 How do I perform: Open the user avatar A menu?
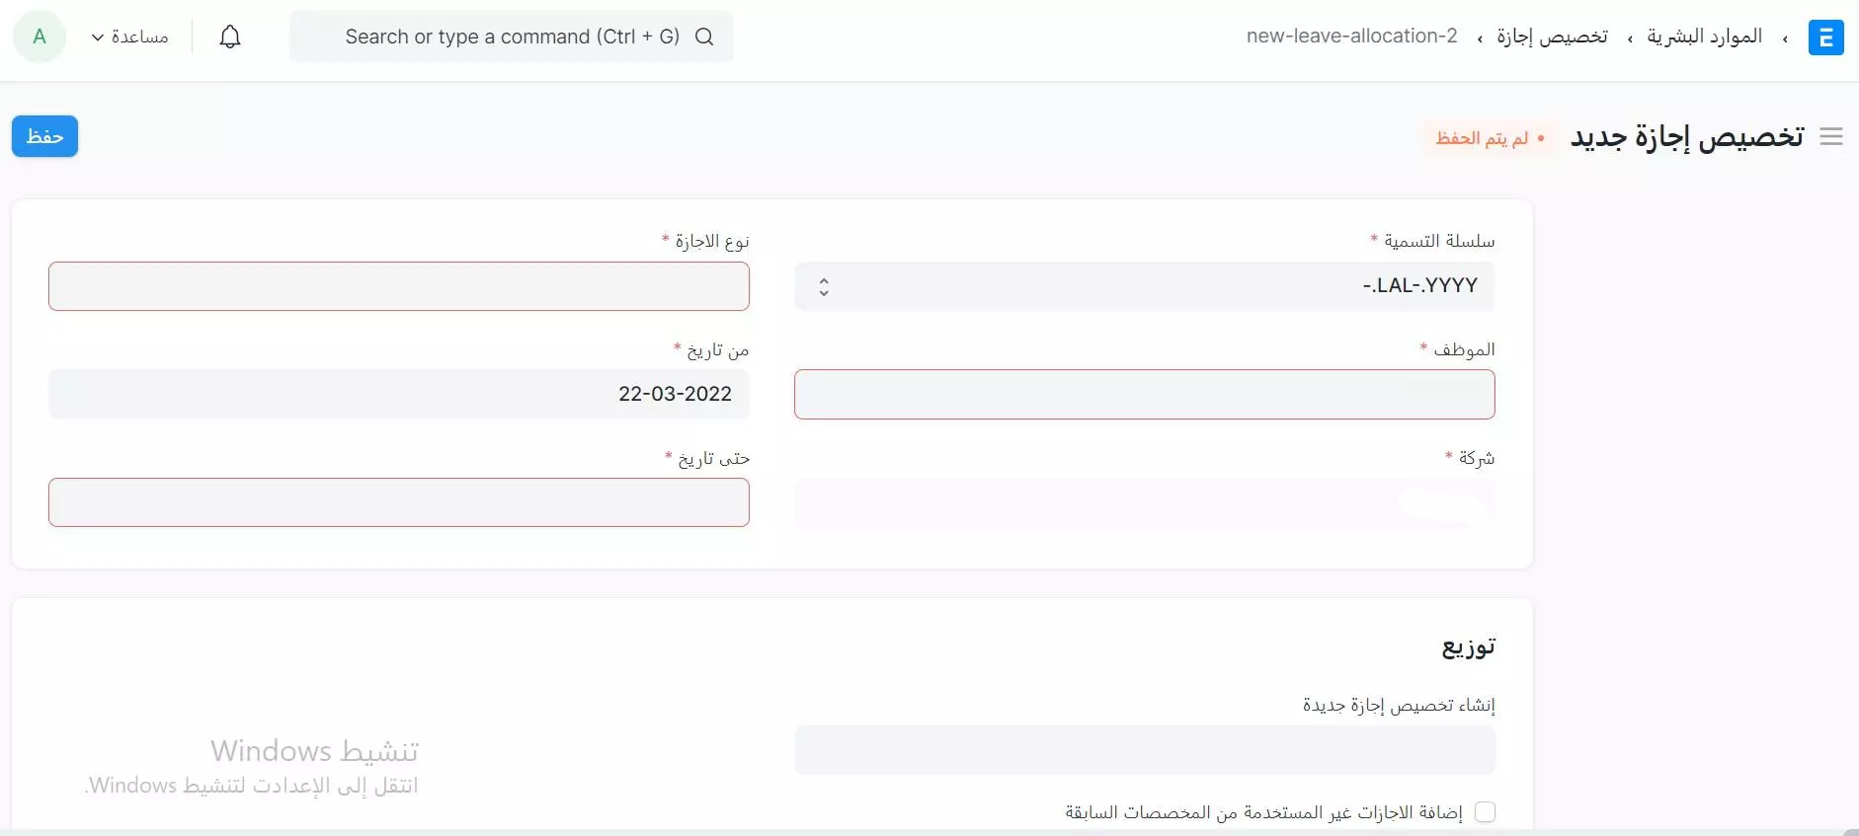tap(40, 37)
